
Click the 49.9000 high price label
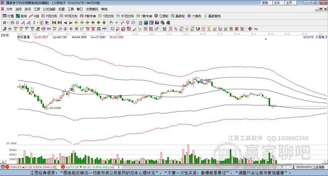(x=205, y=80)
